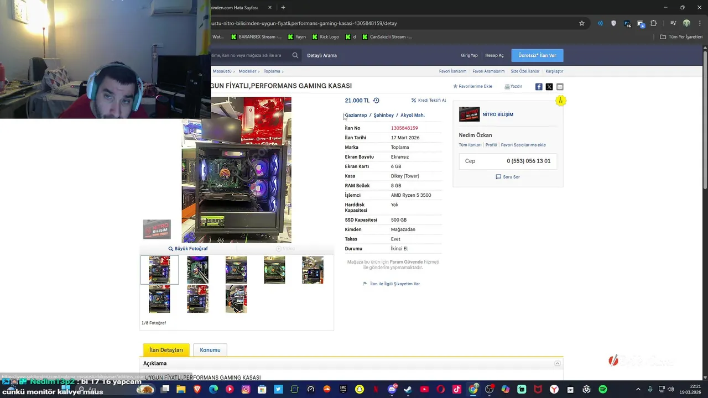Open browser Extensions puzzle icon
708x398 pixels.
(654, 23)
